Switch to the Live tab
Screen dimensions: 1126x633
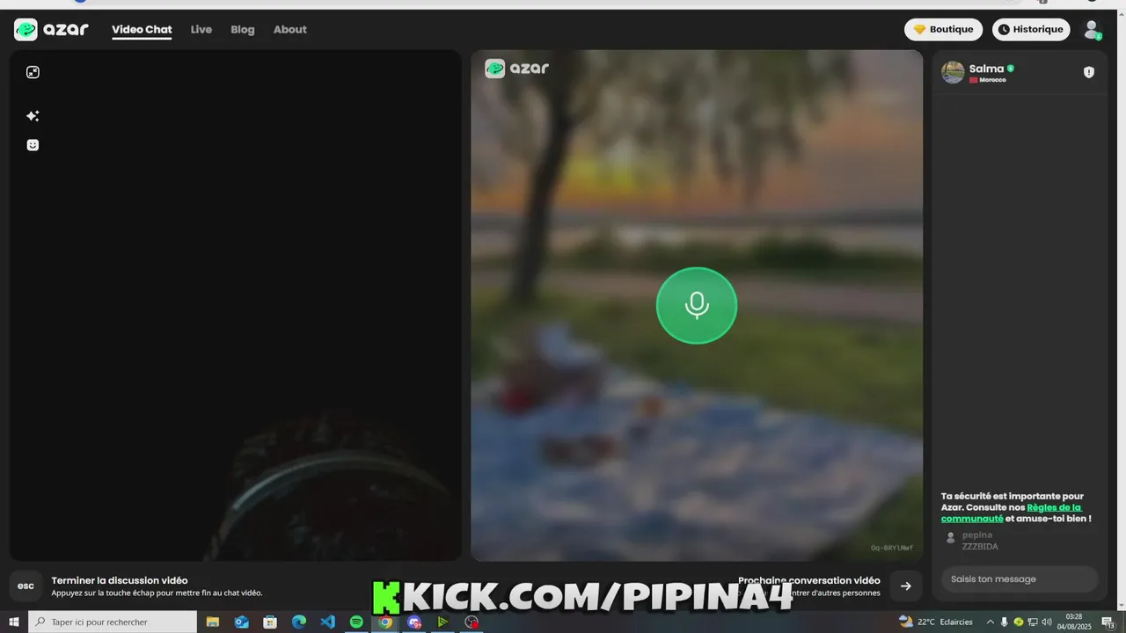tap(201, 29)
